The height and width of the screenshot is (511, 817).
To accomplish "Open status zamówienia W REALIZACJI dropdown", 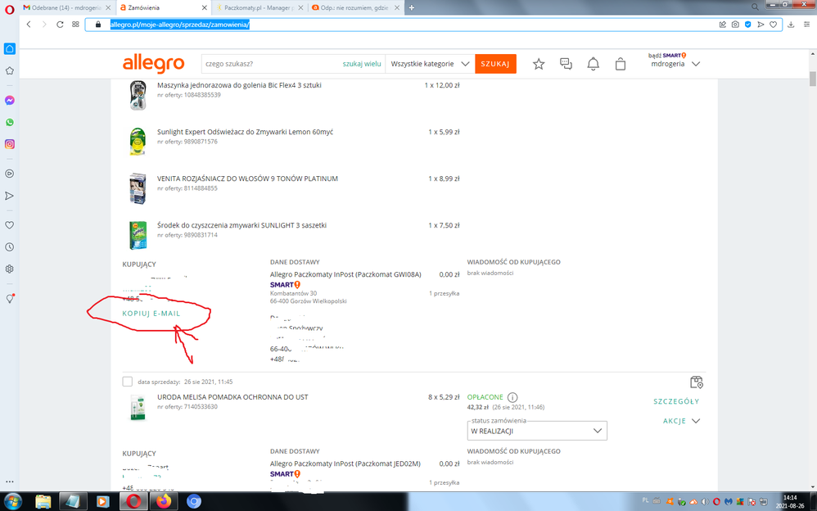I will point(537,431).
